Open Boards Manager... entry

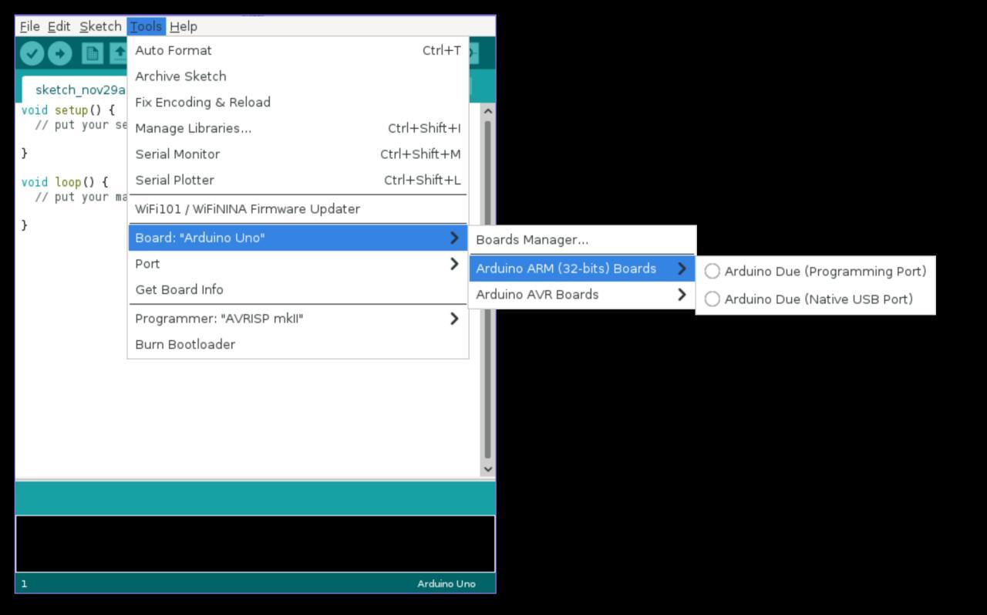pos(582,240)
